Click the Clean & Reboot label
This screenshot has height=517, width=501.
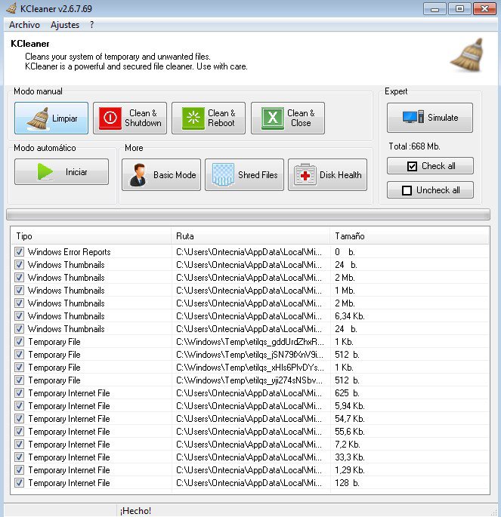tap(221, 118)
